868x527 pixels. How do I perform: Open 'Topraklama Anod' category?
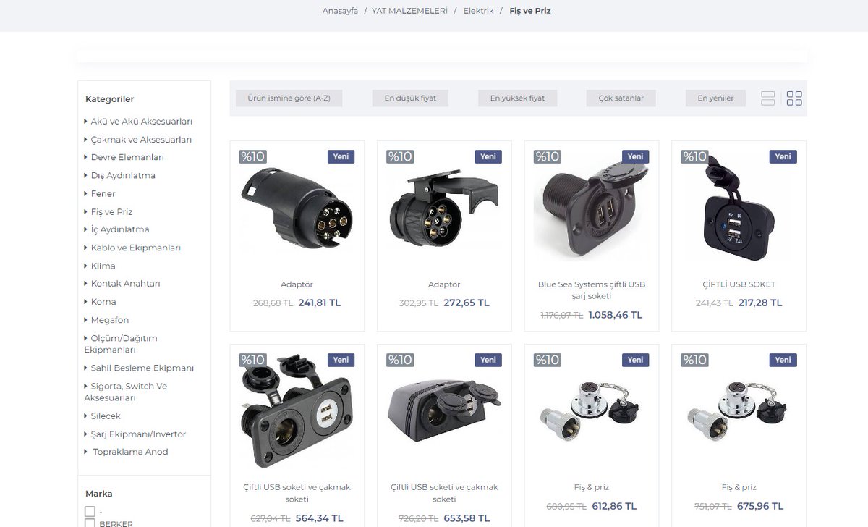pyautogui.click(x=130, y=452)
